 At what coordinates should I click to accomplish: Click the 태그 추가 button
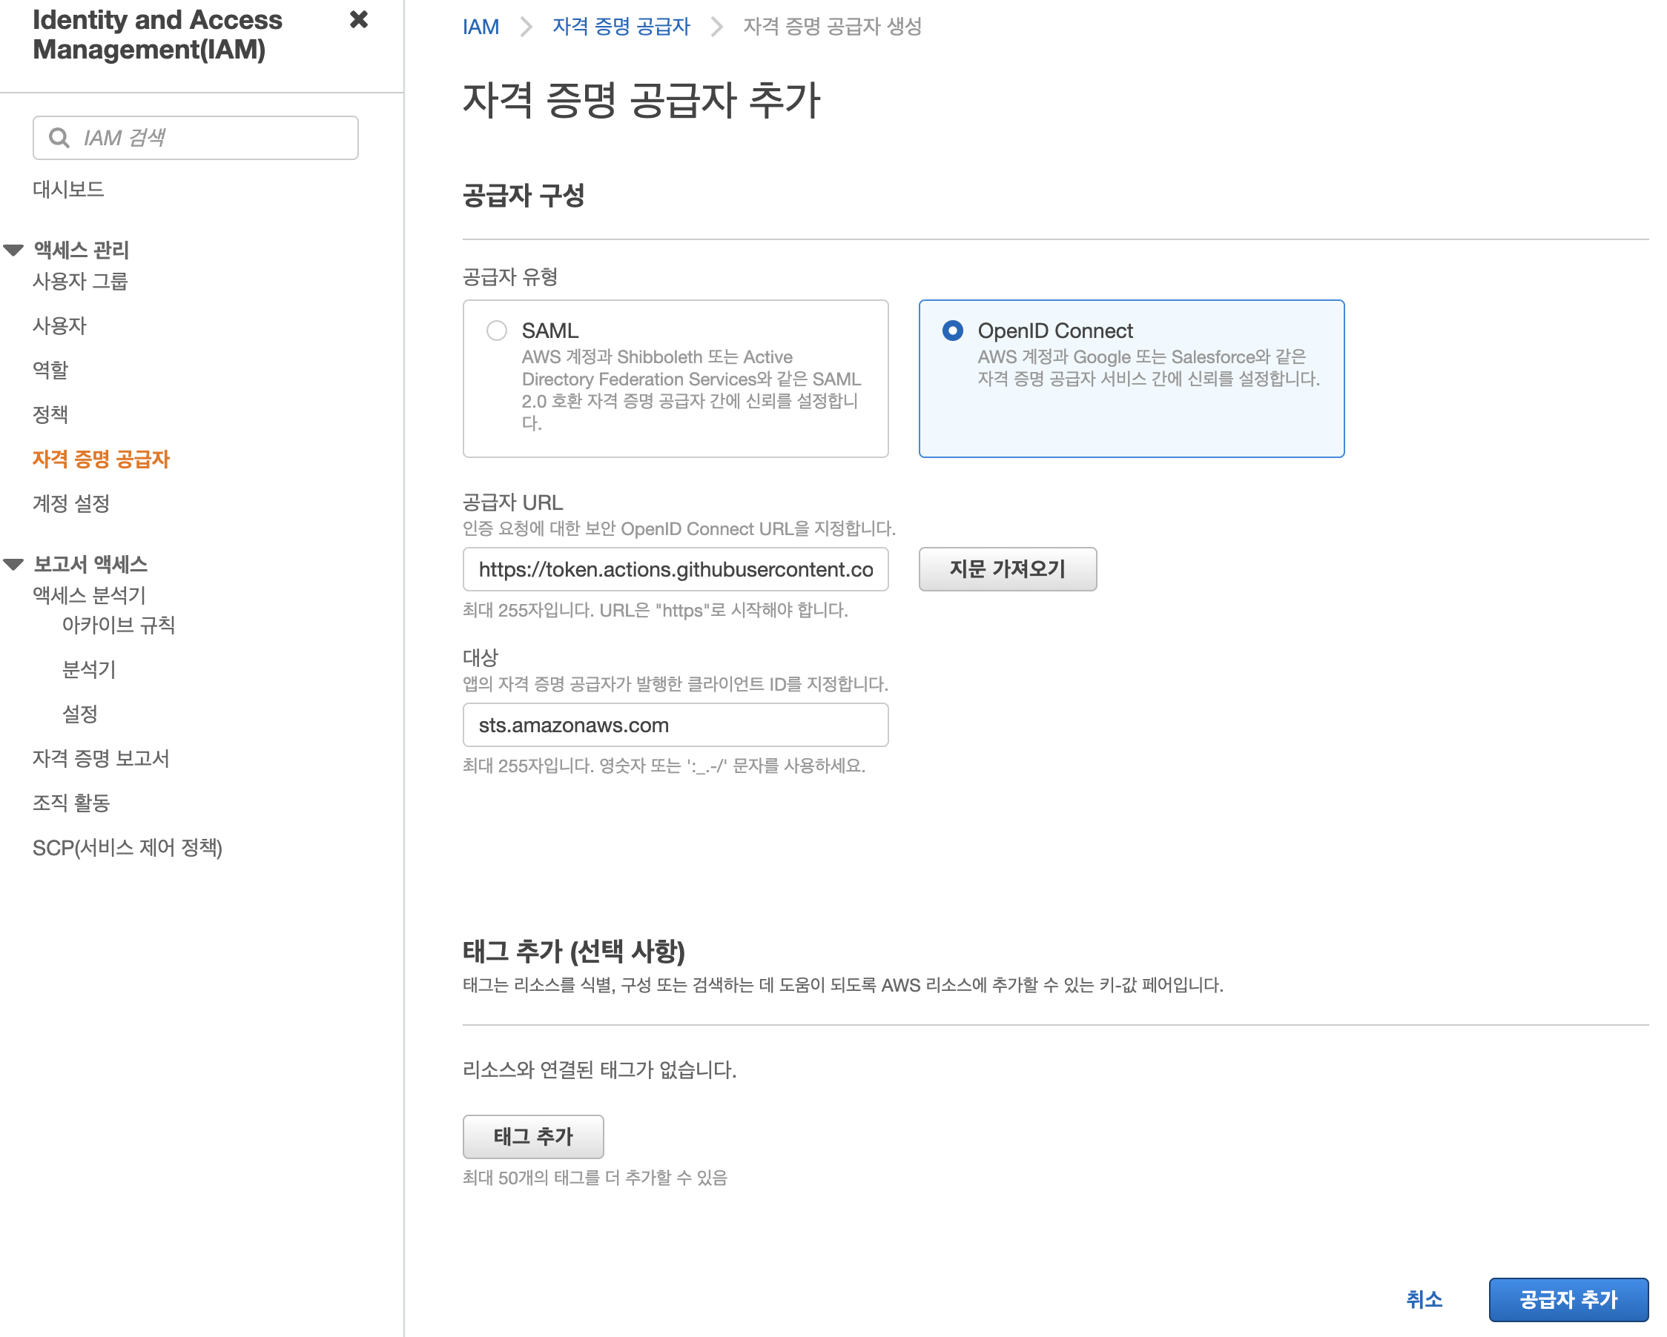[532, 1136]
